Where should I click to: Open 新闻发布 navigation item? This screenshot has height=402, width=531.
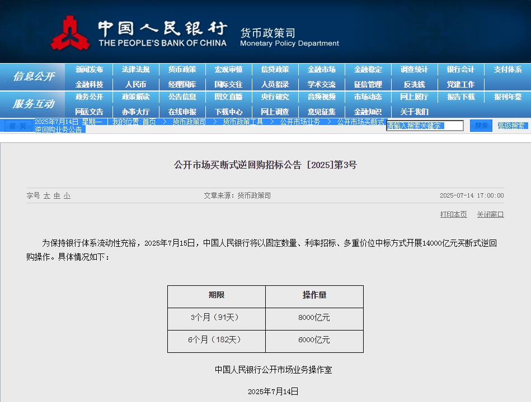[x=89, y=69]
